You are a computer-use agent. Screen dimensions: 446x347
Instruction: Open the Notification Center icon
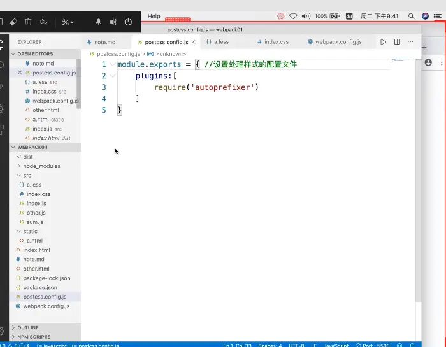click(x=438, y=16)
